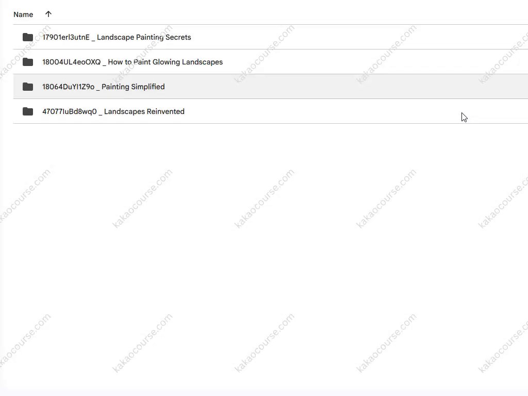The width and height of the screenshot is (528, 396).
Task: Select folder icon for Landscapes Reinvented
Action: click(28, 111)
